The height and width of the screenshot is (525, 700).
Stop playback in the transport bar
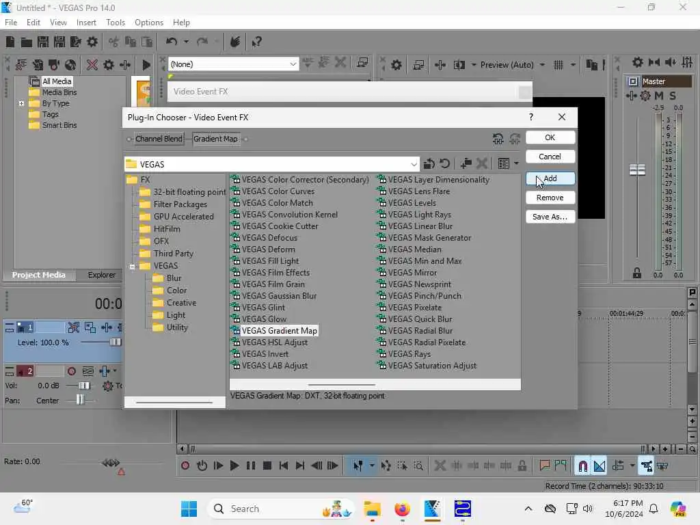(x=267, y=466)
